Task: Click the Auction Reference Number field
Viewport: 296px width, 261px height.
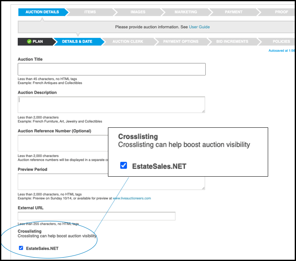Action: (63, 143)
